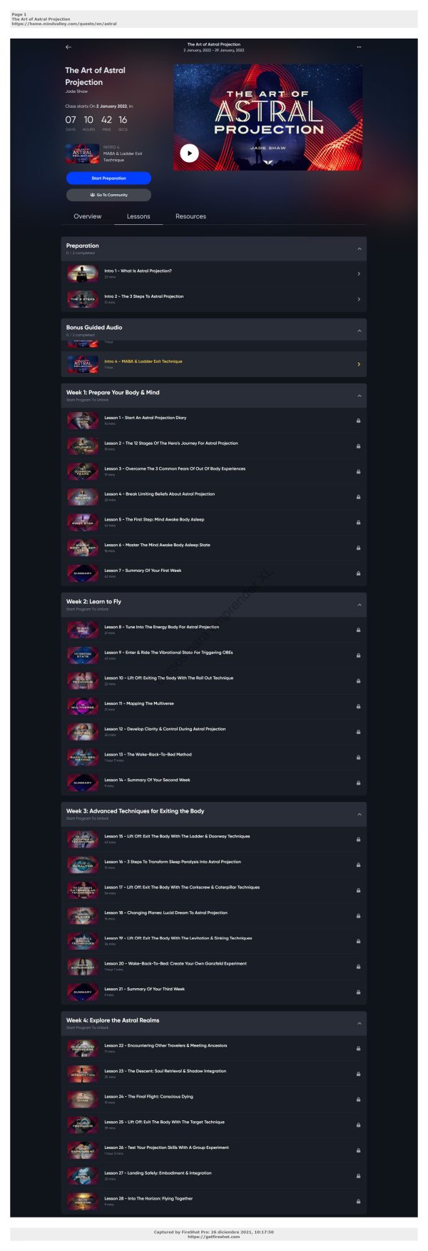Collapse Week 1: Prepare Your Body & Mind

pos(360,396)
